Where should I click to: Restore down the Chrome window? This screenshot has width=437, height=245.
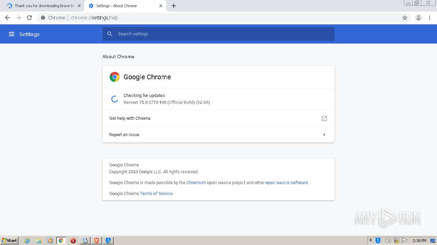[x=417, y=3]
